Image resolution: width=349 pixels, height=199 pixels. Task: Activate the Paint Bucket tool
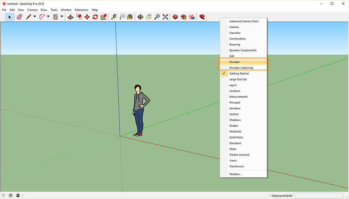click(x=130, y=17)
